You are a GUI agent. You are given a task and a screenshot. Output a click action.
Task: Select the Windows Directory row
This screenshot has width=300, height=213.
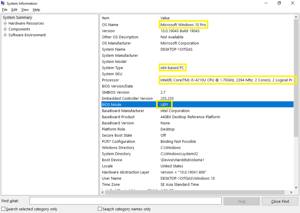coord(197,148)
